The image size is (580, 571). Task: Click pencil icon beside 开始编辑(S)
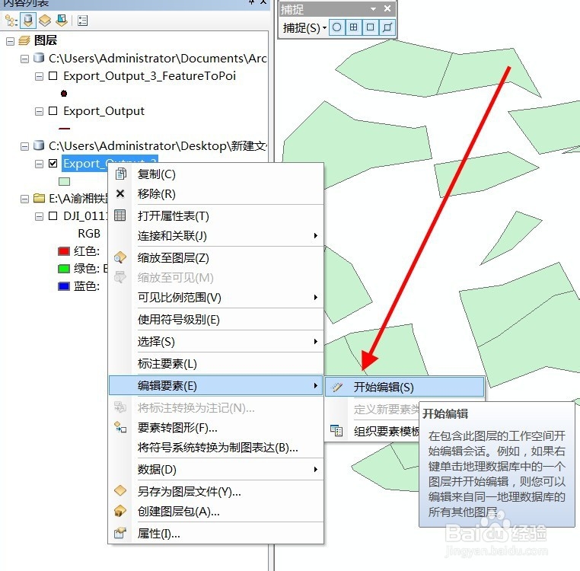click(x=336, y=387)
